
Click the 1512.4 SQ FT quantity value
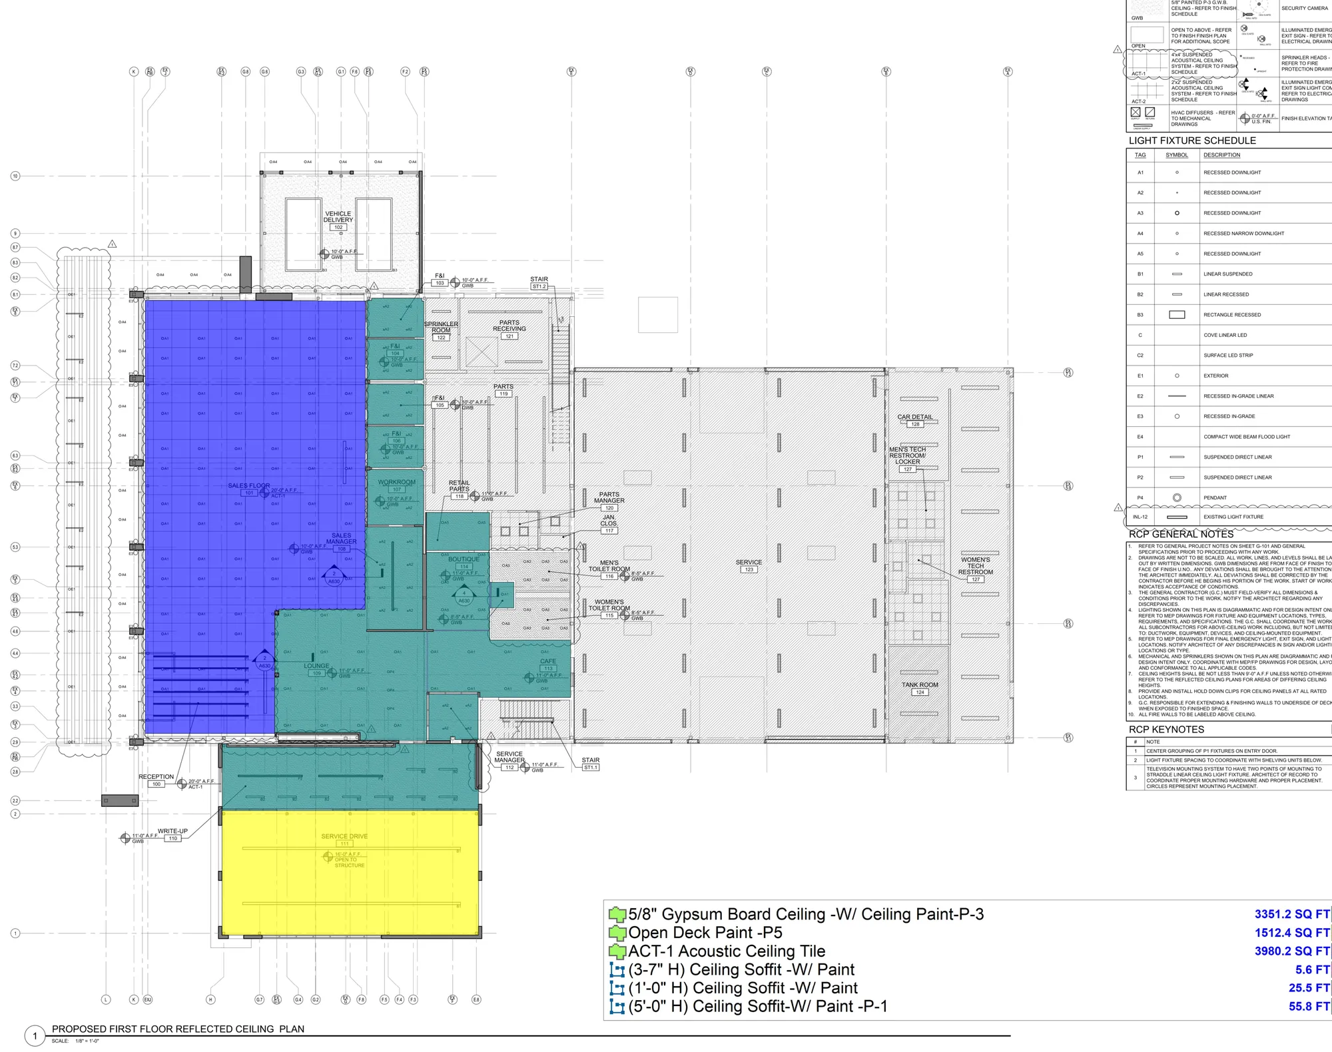[x=1292, y=933]
